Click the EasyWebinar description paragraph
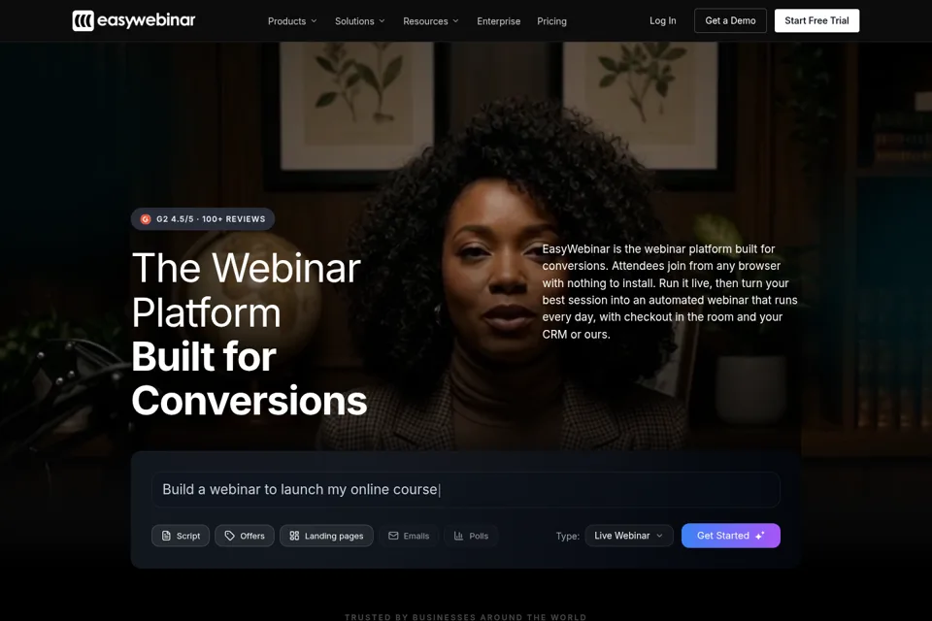Screen dimensions: 932x621 (x=670, y=292)
